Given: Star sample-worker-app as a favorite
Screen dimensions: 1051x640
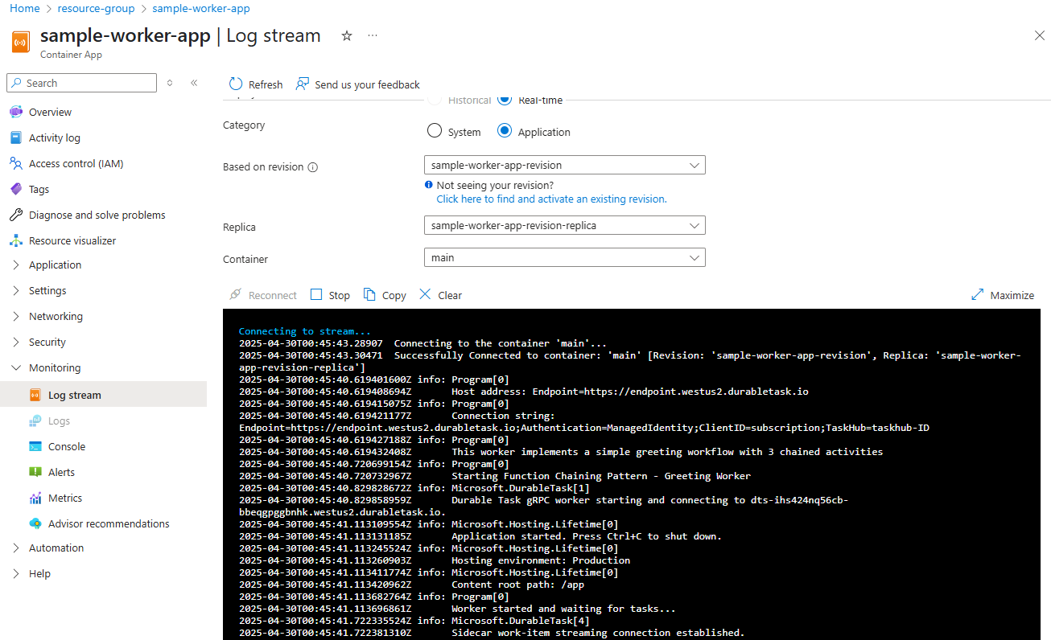Looking at the screenshot, I should click(346, 36).
